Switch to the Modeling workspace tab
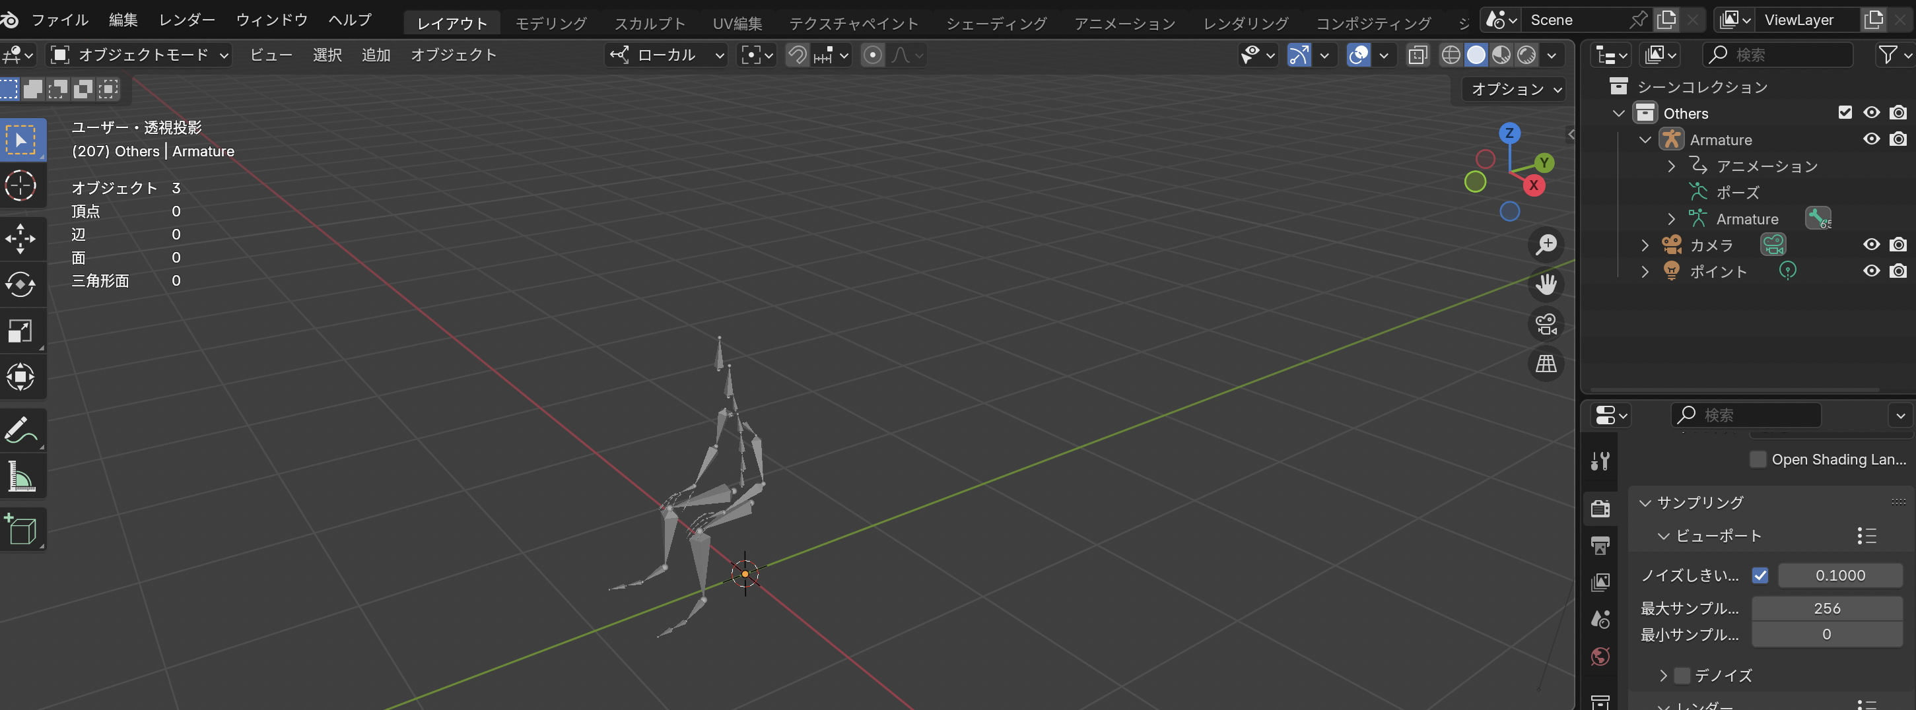This screenshot has width=1916, height=710. click(x=551, y=23)
